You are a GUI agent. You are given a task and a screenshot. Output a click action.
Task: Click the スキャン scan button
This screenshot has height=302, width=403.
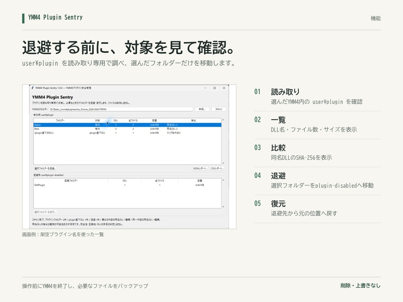(219, 109)
